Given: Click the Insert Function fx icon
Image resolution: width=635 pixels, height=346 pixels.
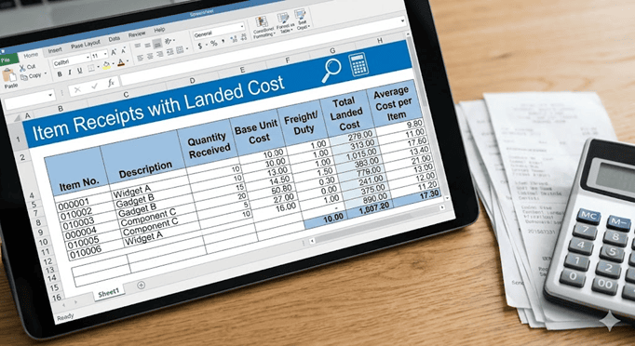Looking at the screenshot, I should tap(112, 83).
